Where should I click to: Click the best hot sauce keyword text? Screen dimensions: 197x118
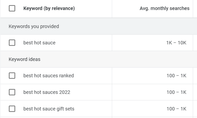39,43
